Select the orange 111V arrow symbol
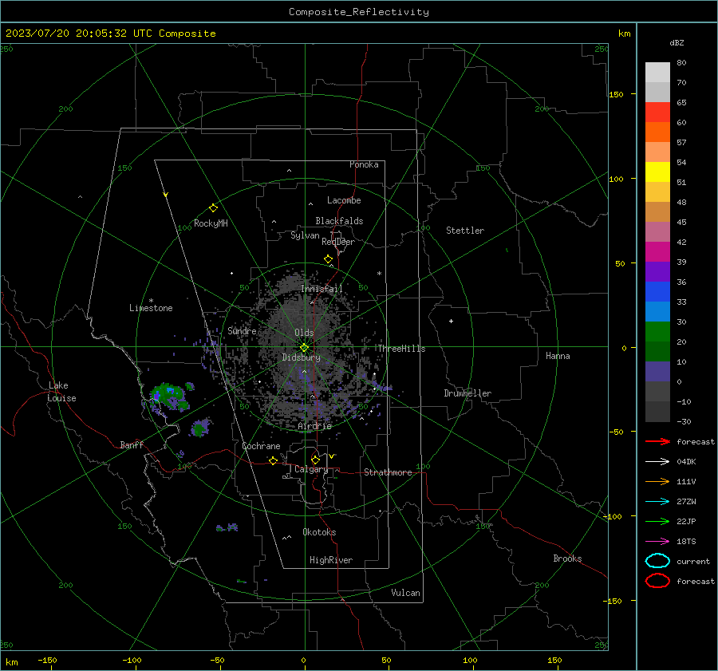Screen dimensions: 718x671 coord(657,481)
